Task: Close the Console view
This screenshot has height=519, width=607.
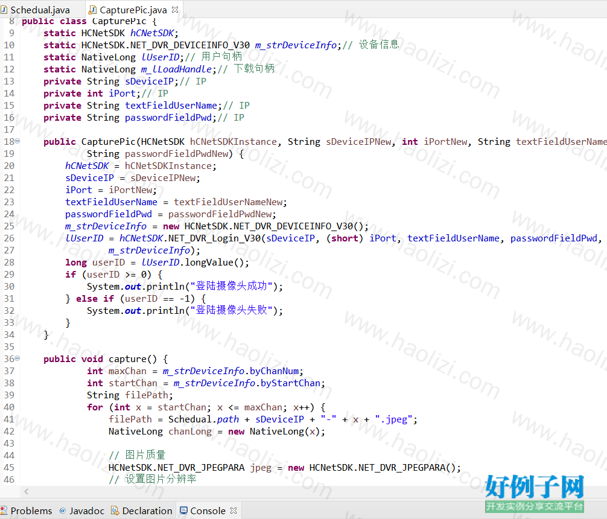Action: click(234, 511)
